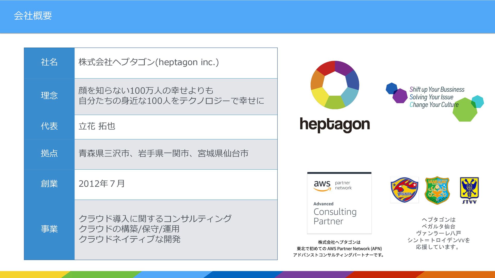Screen dimensions: 495x278
Task: Select the 社名 header cell
Action: pyautogui.click(x=49, y=63)
